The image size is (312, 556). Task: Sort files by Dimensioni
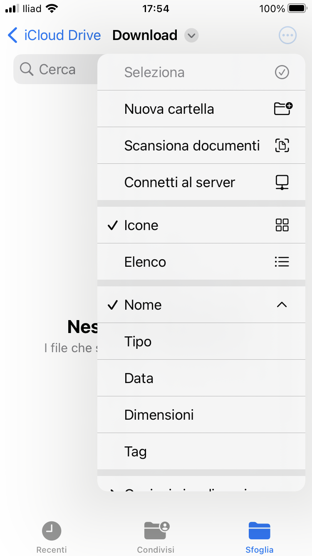201,415
